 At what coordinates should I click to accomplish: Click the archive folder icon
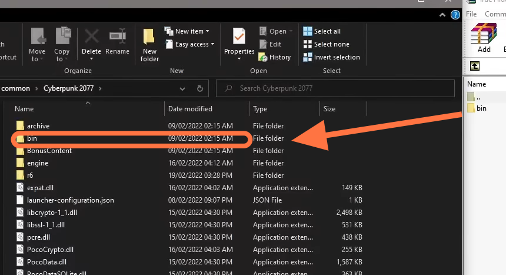pyautogui.click(x=20, y=125)
